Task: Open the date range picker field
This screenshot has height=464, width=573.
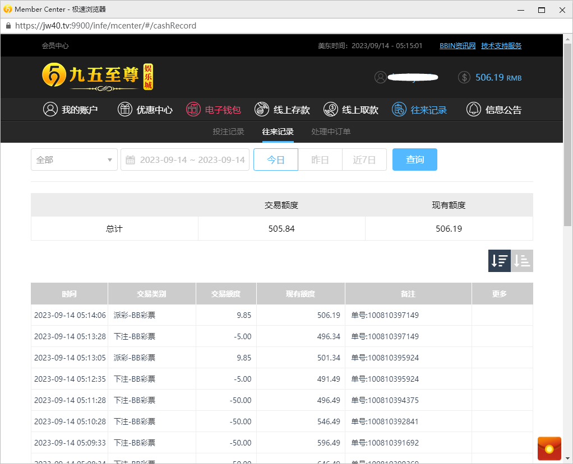Action: (x=185, y=160)
